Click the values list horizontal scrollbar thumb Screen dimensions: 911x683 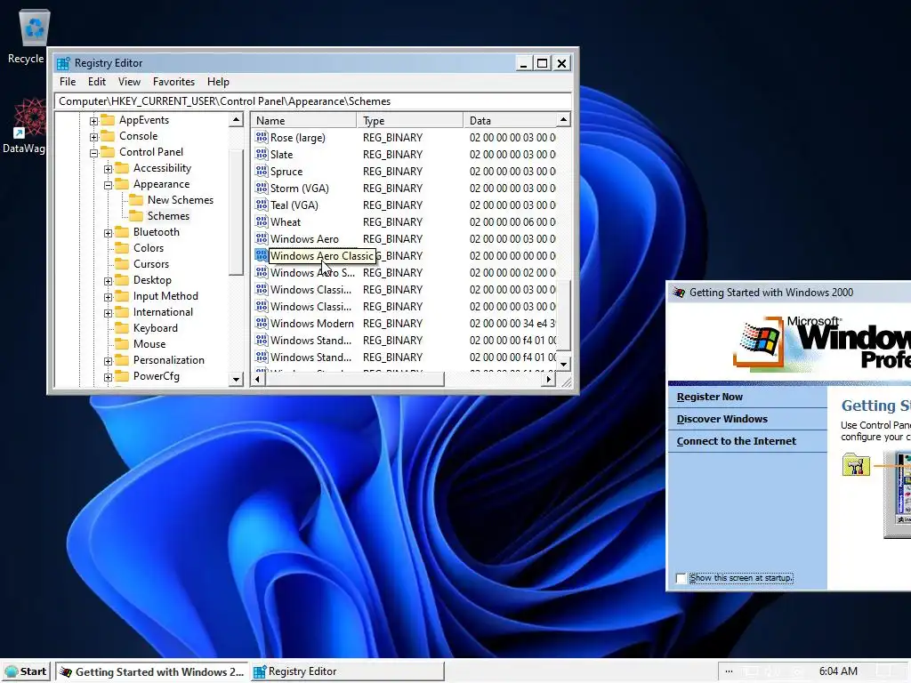point(353,379)
